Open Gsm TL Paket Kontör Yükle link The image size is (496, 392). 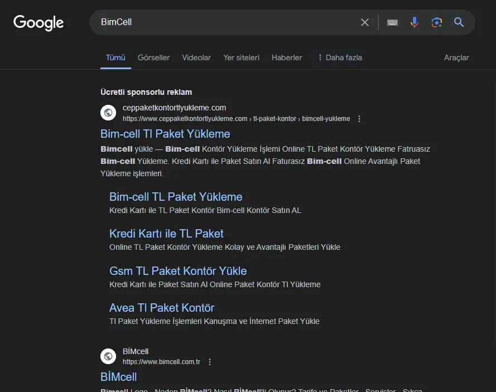click(178, 271)
